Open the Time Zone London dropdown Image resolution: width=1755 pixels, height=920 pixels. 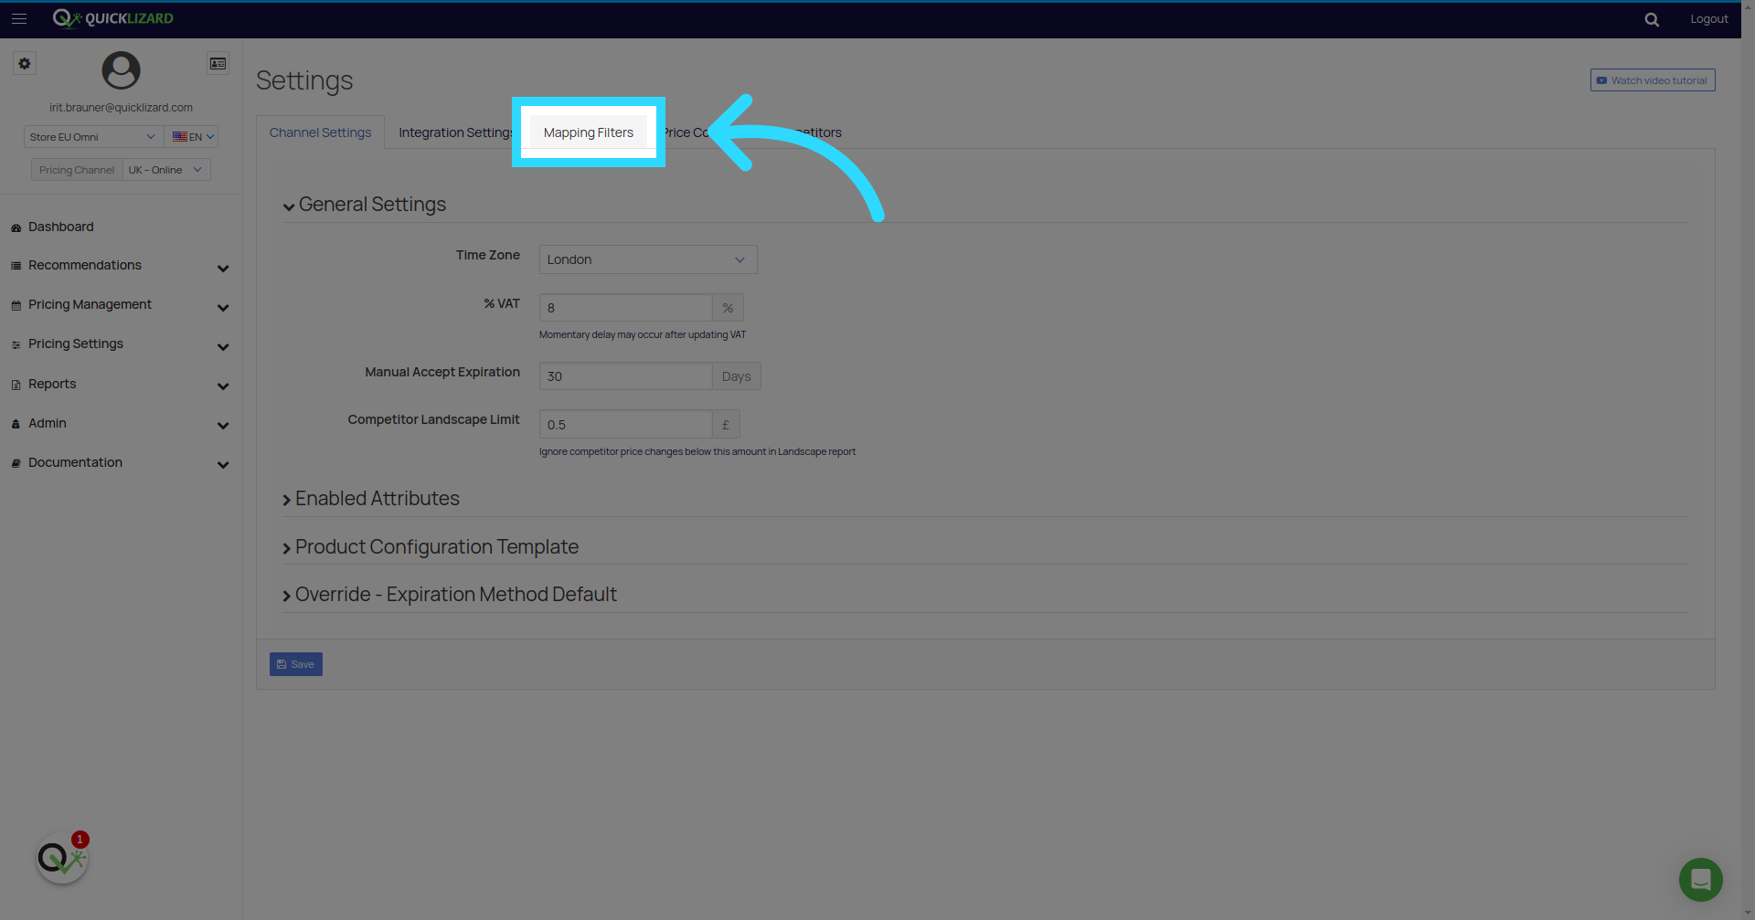click(x=648, y=259)
